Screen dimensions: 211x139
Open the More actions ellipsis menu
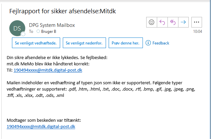click(x=196, y=22)
